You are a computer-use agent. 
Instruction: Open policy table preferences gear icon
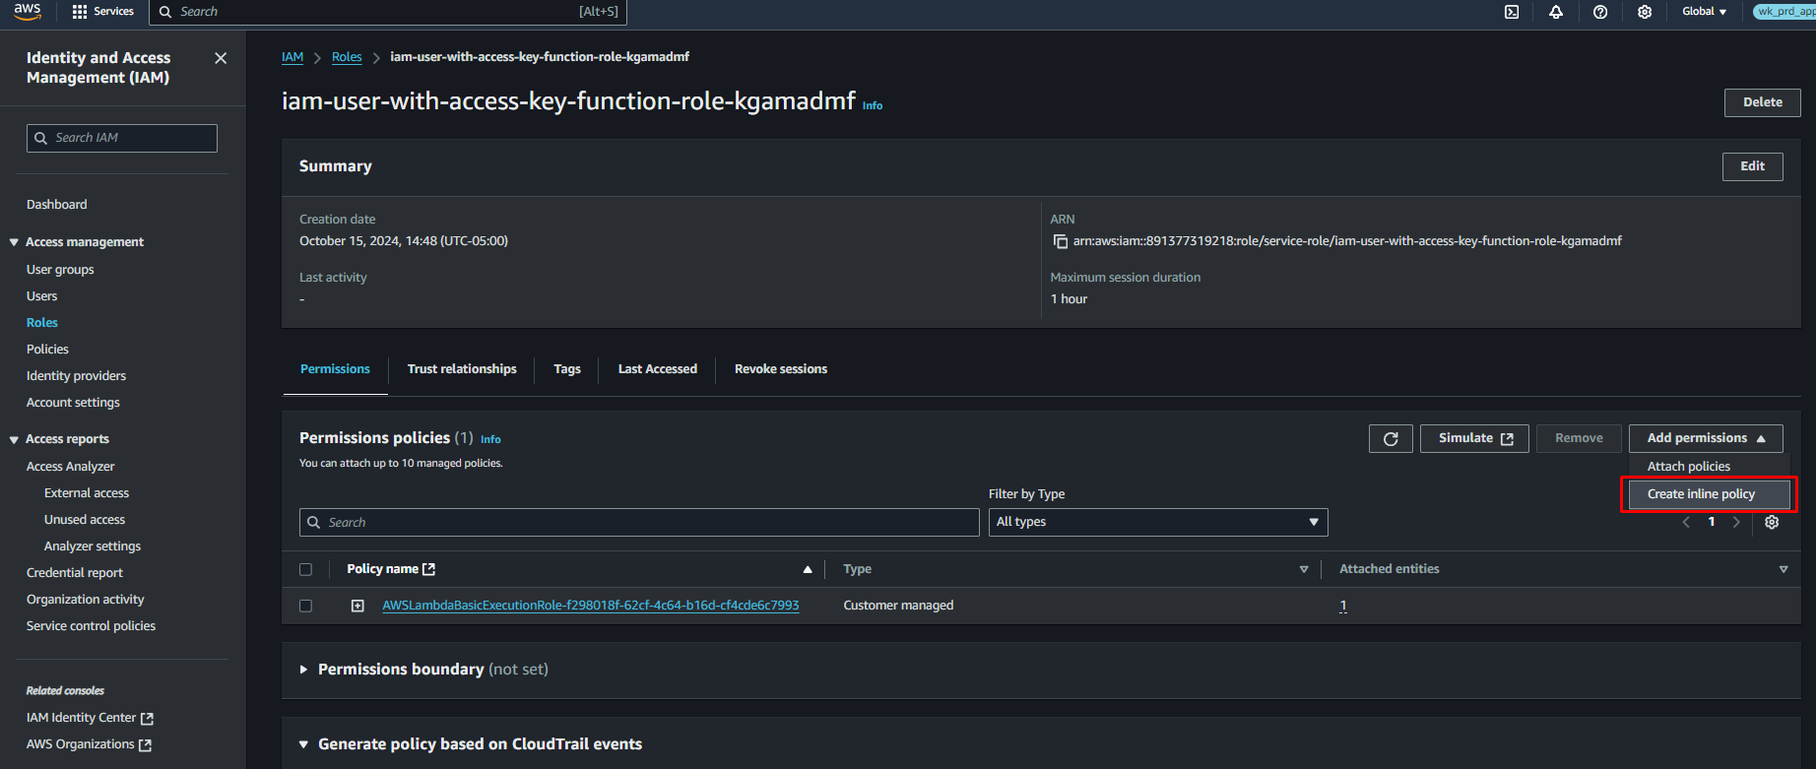(1772, 522)
